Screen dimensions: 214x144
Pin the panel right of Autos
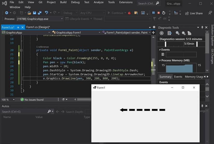pos(202,106)
